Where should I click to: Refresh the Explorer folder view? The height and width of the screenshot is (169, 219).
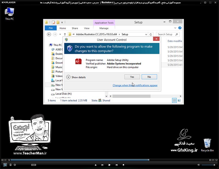pyautogui.click(x=151, y=34)
